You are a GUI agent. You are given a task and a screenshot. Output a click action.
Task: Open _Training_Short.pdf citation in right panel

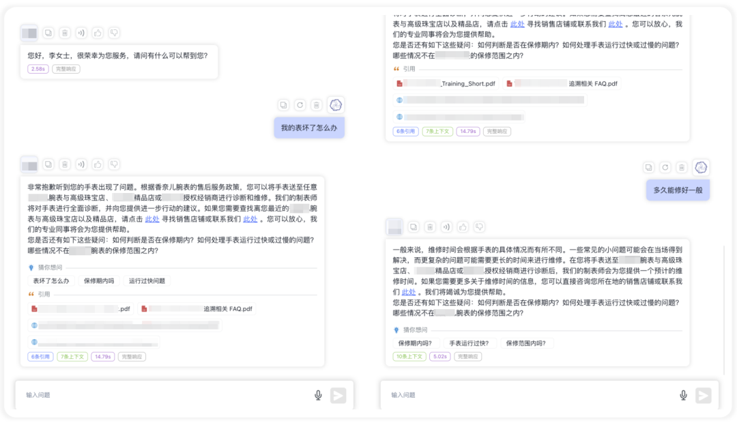[x=446, y=84]
